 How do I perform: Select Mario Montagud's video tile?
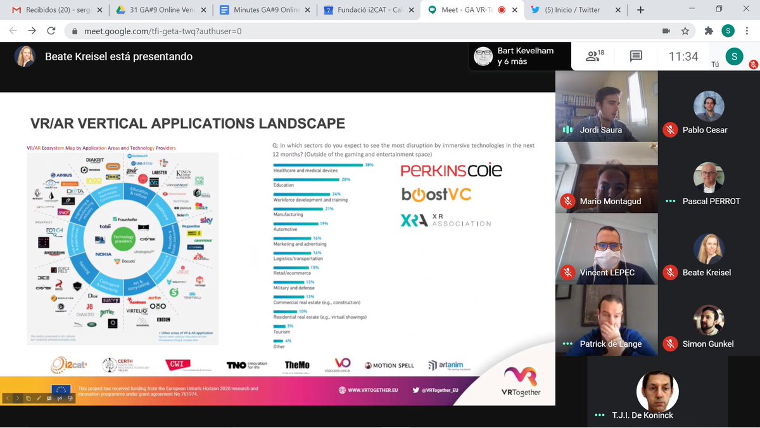pos(607,177)
